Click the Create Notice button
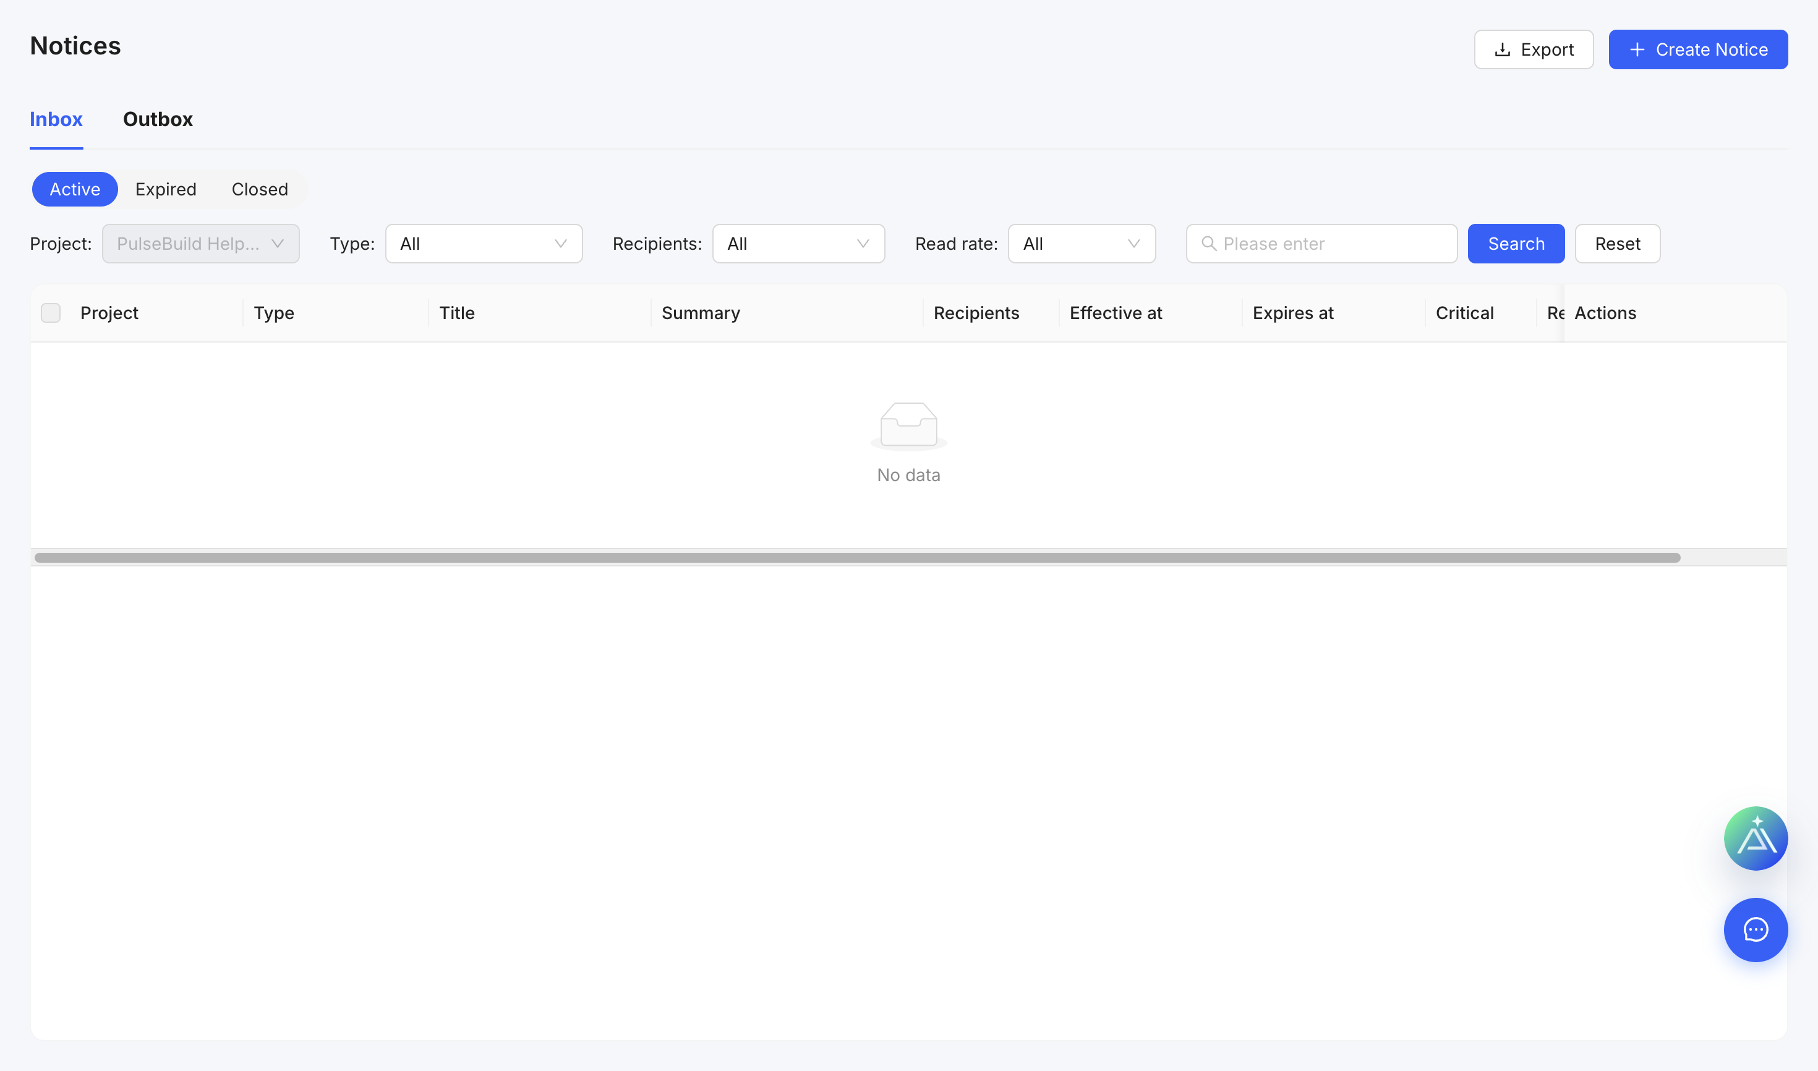 pos(1697,49)
